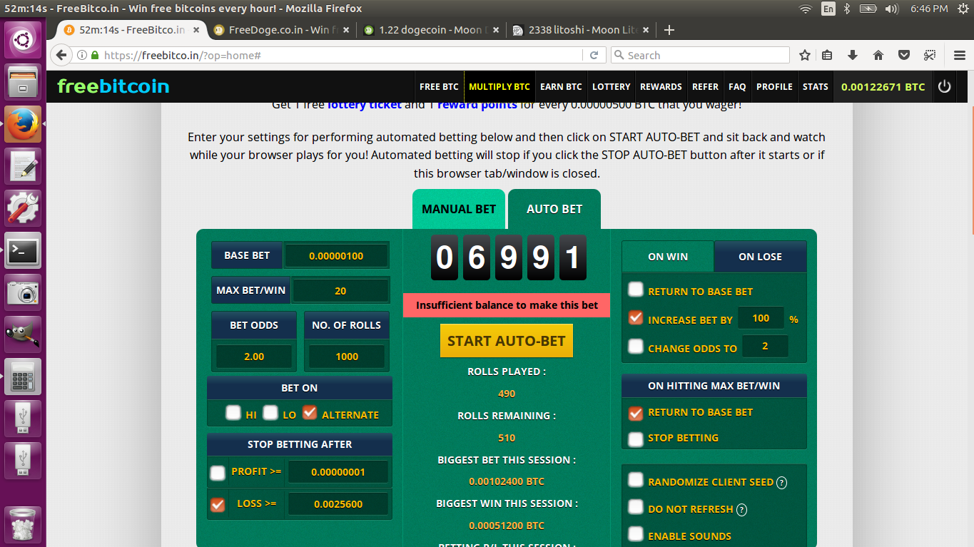Click the green padlock site identity icon
974x547 pixels.
click(96, 55)
